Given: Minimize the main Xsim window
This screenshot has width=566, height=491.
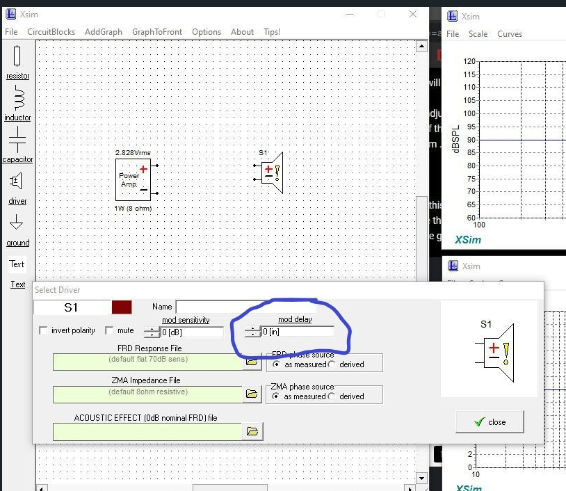Looking at the screenshot, I should coord(350,14).
